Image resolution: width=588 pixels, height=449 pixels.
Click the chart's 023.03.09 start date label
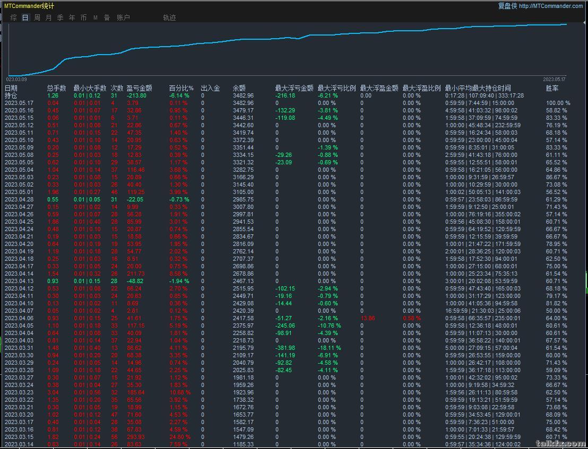click(16, 80)
